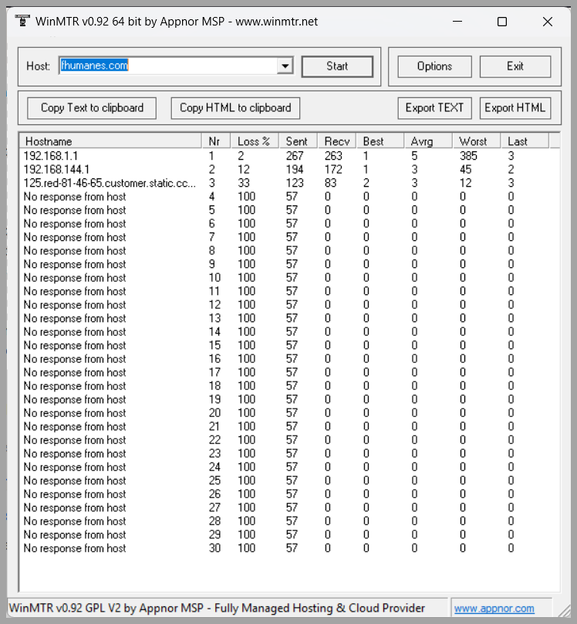This screenshot has height=624, width=577.
Task: Click Export HTML button
Action: coord(515,108)
